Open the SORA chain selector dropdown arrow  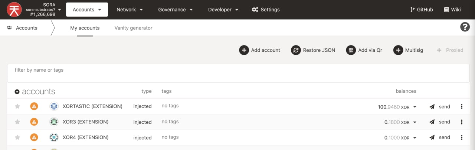60,10
